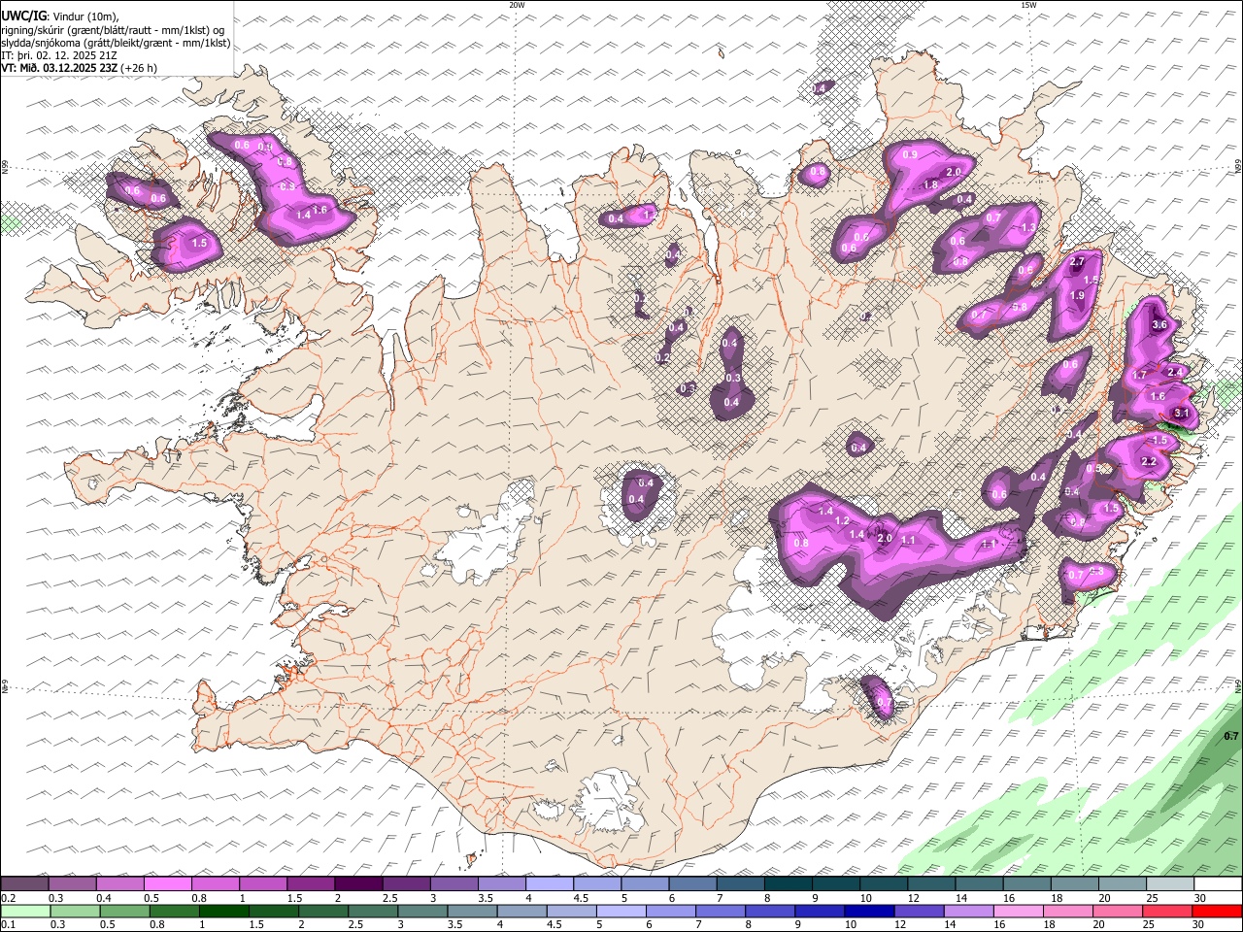
Task: Click the '20W' longitude label
Action: pyautogui.click(x=517, y=5)
